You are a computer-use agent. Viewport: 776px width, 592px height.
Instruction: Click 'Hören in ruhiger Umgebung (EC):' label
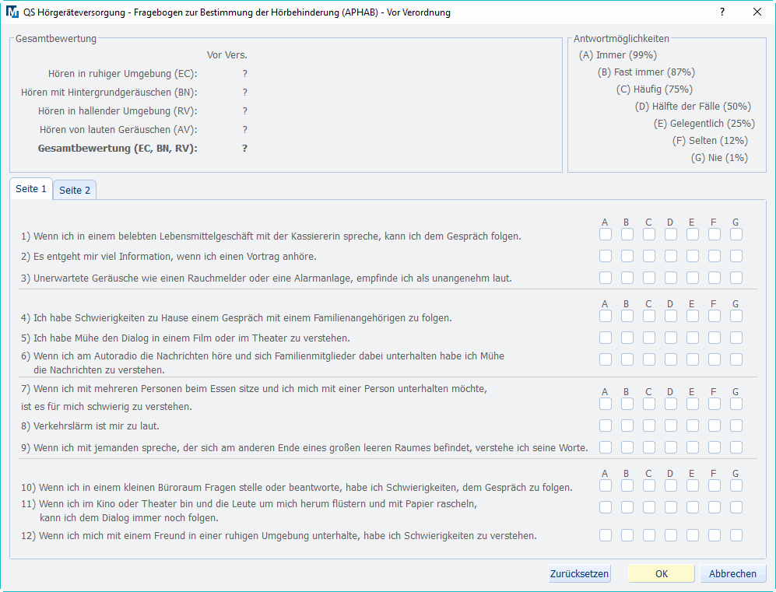123,74
